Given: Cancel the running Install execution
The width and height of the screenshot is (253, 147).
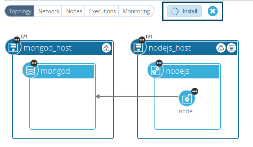Looking at the screenshot, I should coord(213,11).
